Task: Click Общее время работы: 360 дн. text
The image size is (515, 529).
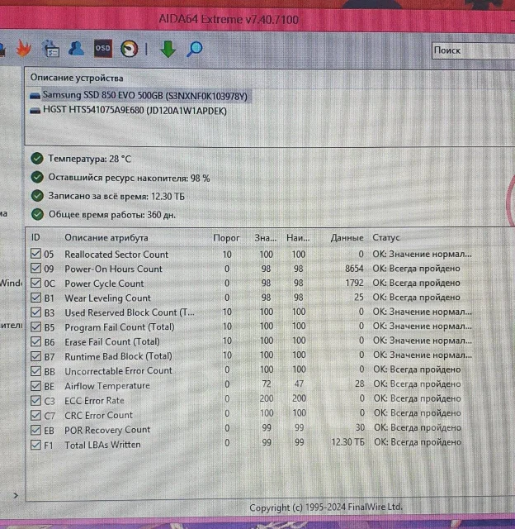Action: [x=112, y=215]
